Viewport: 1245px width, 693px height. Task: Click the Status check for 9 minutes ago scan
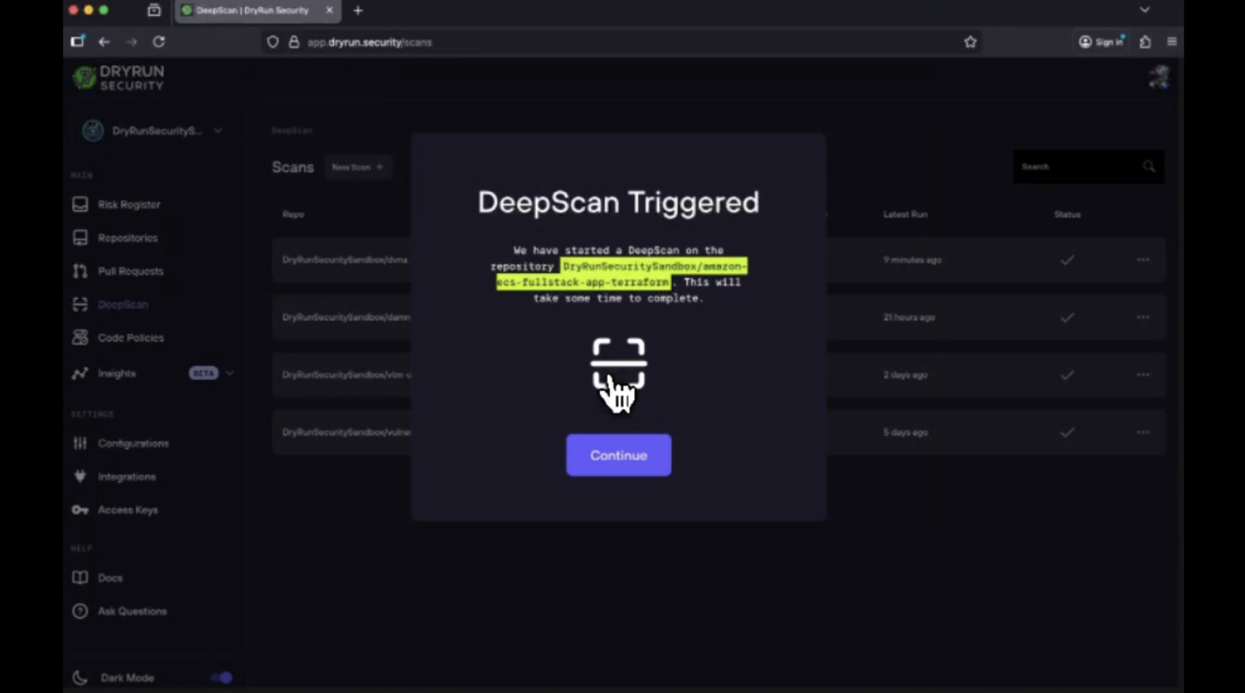tap(1067, 260)
